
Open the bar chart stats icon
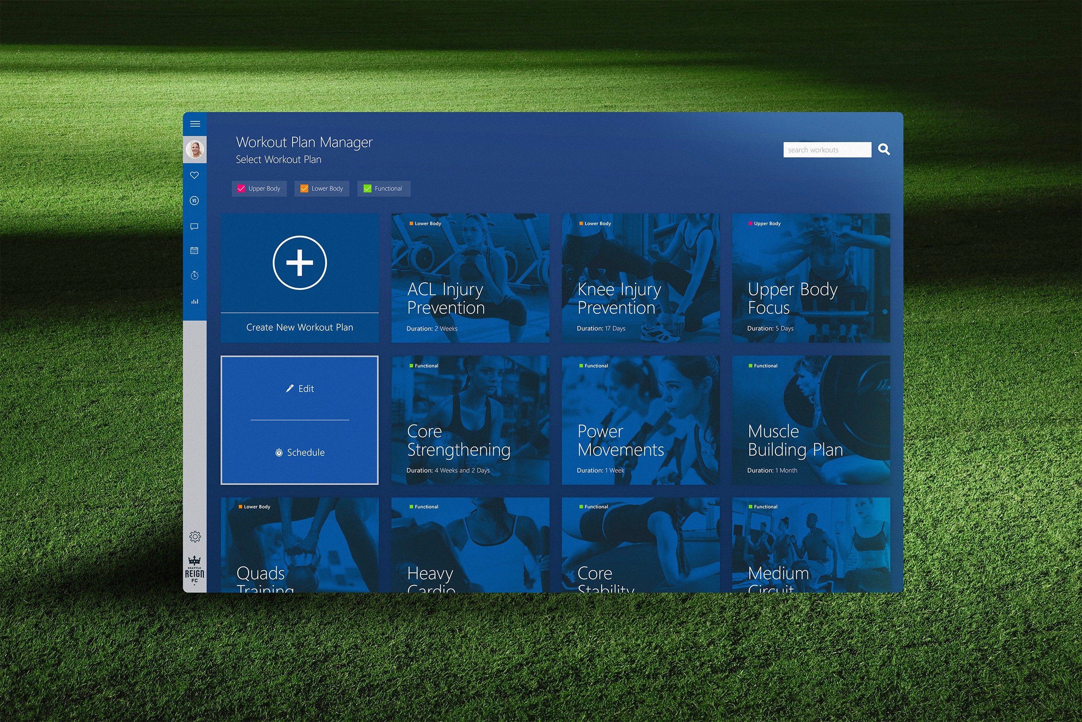(195, 302)
